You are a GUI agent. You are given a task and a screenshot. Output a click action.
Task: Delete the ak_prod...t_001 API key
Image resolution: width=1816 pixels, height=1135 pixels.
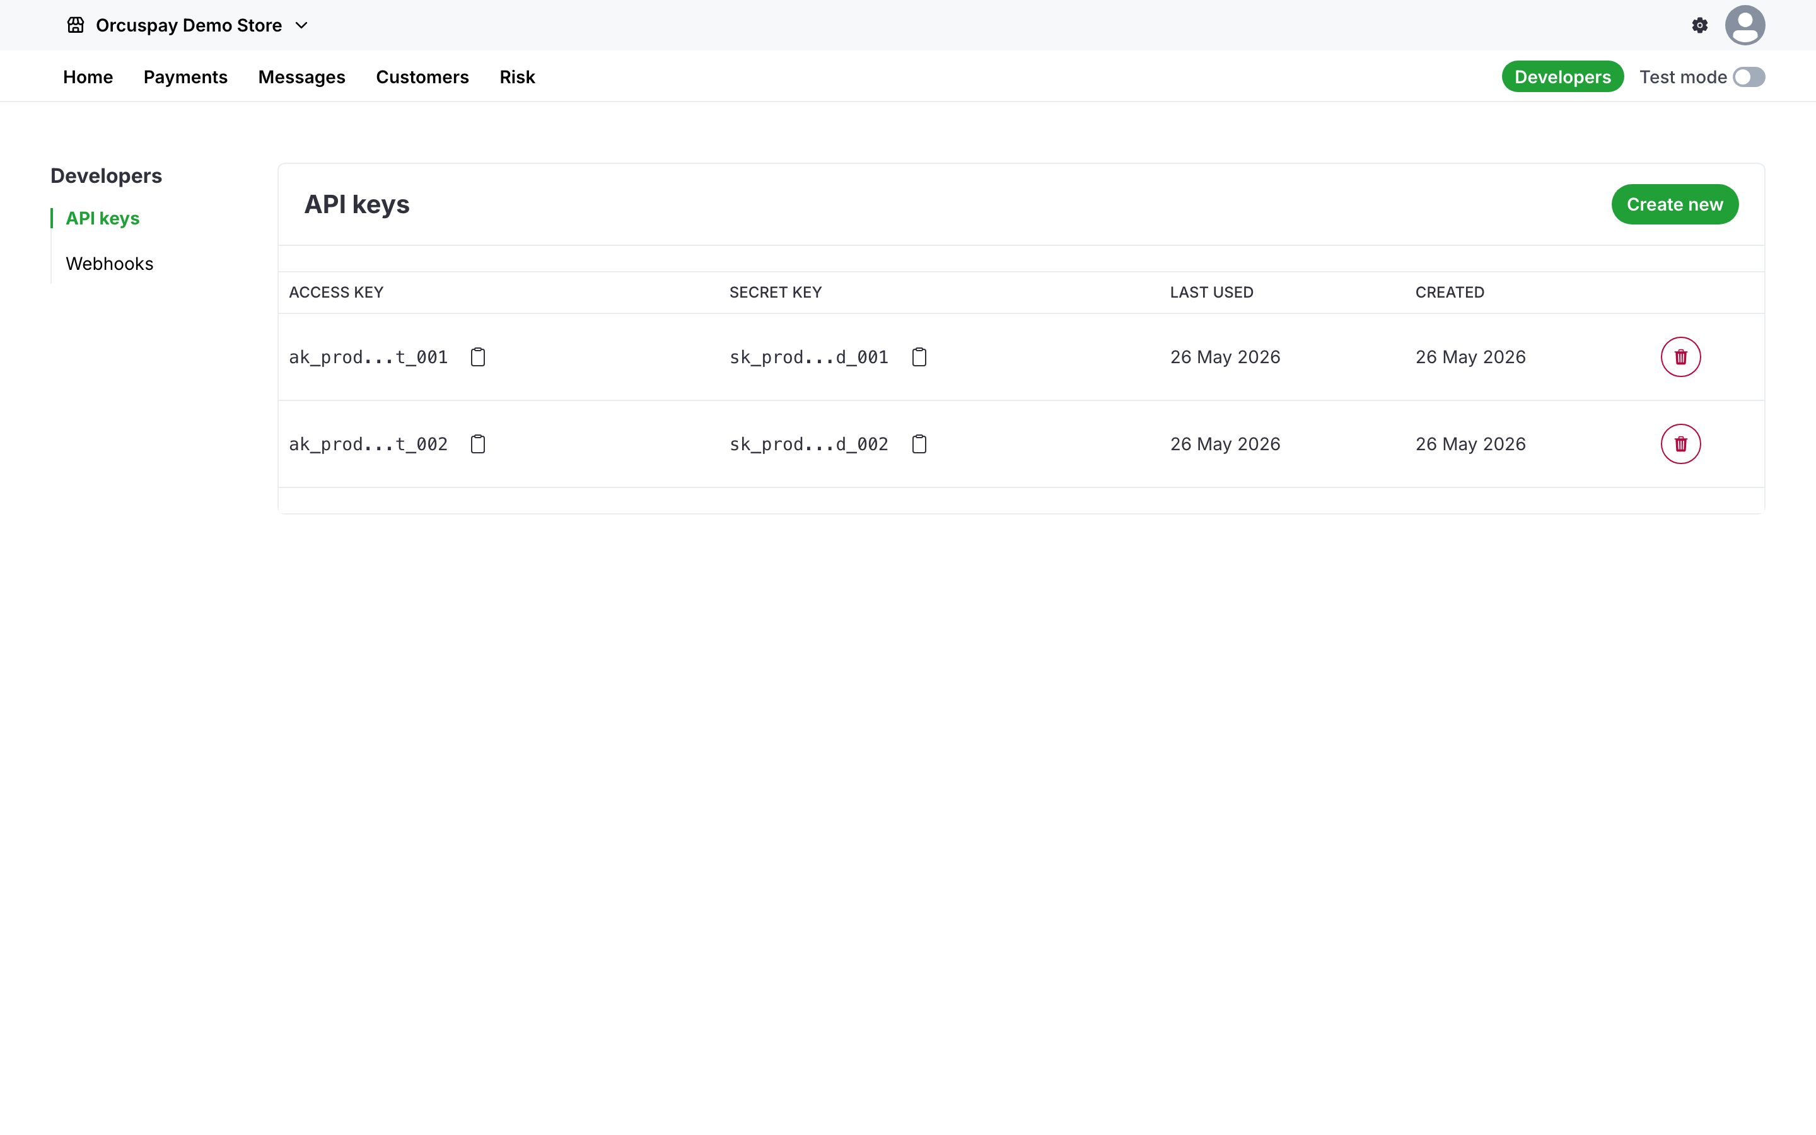[1681, 358]
